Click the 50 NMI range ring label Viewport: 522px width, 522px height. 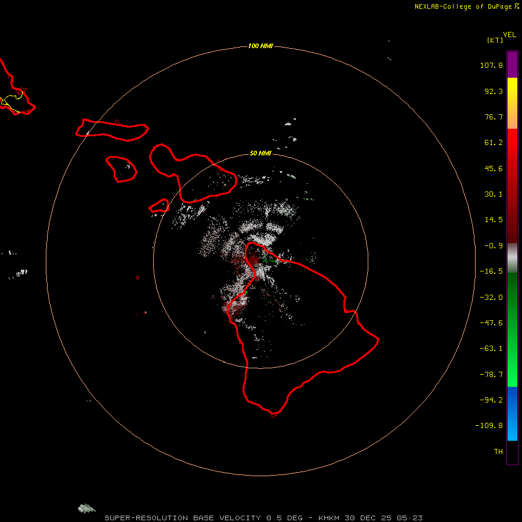[x=260, y=154]
